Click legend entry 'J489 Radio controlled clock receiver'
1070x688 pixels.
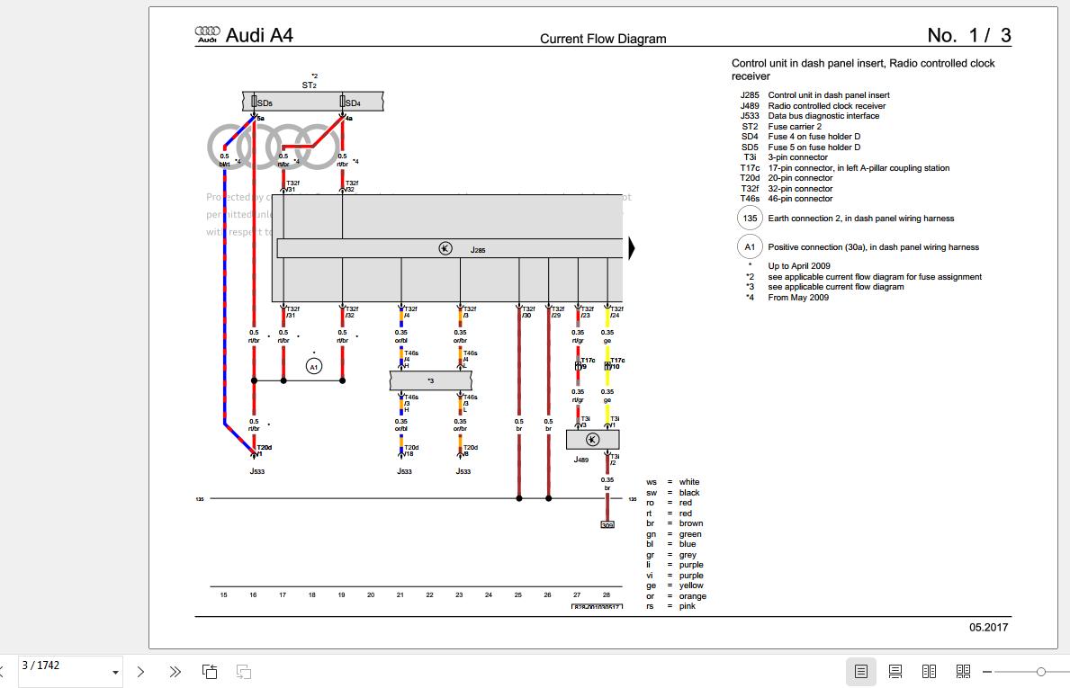(813, 106)
